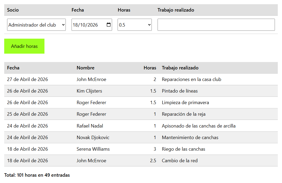Click the Trabajo realizado column header in the entries table
Viewport: 282px width, 183px height.
click(x=180, y=68)
